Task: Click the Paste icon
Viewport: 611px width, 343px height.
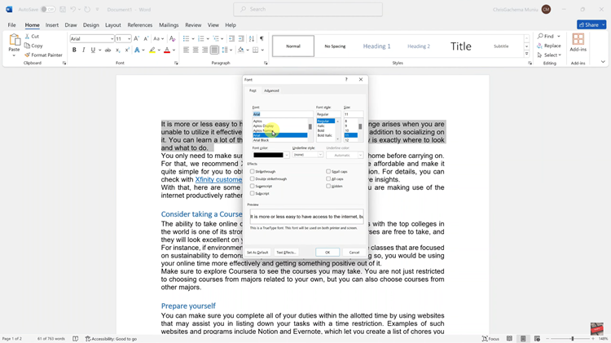Action: [x=15, y=41]
